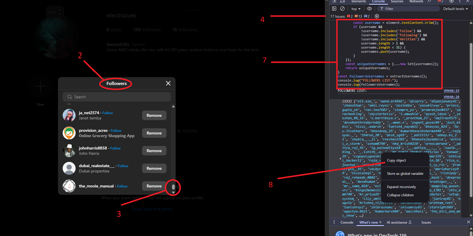Image resolution: width=473 pixels, height=236 pixels.
Task: Remove follower ja_net2574
Action: coord(154,115)
